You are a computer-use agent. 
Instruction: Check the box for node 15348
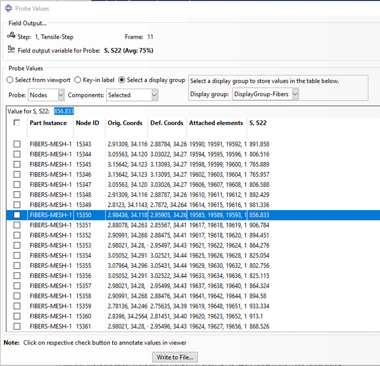point(17,195)
